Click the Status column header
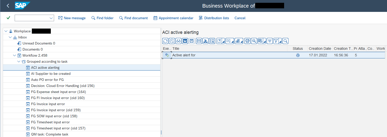The image size is (387, 137). coord(298,49)
